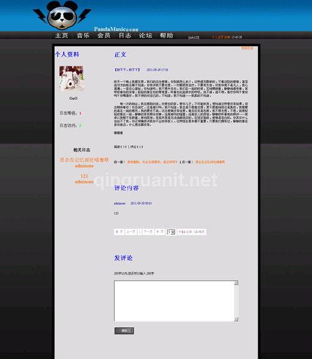This screenshot has height=359, width=312.
Task: Go to first page of comments
Action: coord(119,231)
